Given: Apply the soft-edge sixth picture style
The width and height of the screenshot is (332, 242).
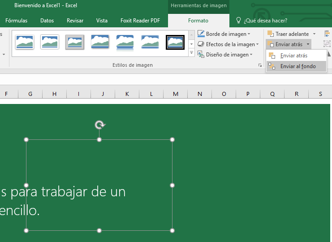Looking at the screenshot, I should pyautogui.click(x=150, y=42).
